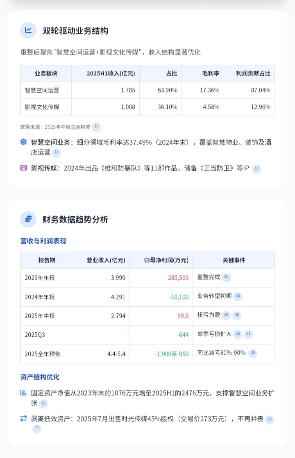Click the line chart icon beside 双轮驱动业务结构
Viewport: 295px width, 458px height.
(x=28, y=30)
